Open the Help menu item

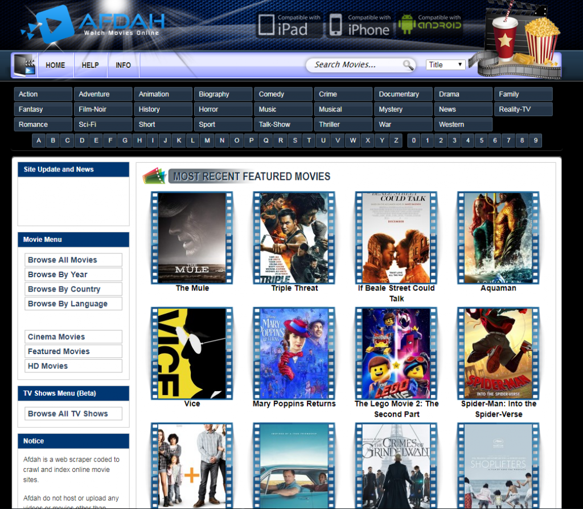(x=91, y=65)
